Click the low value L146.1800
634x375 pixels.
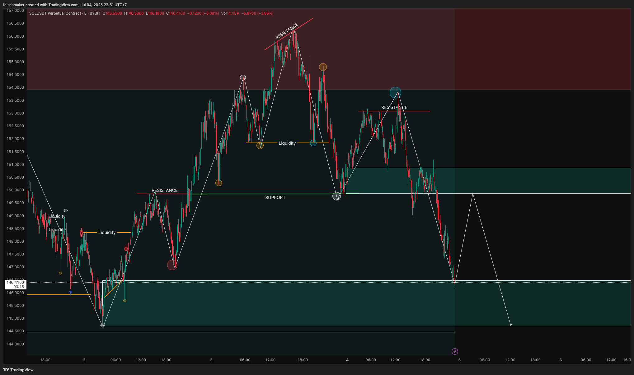[155, 13]
